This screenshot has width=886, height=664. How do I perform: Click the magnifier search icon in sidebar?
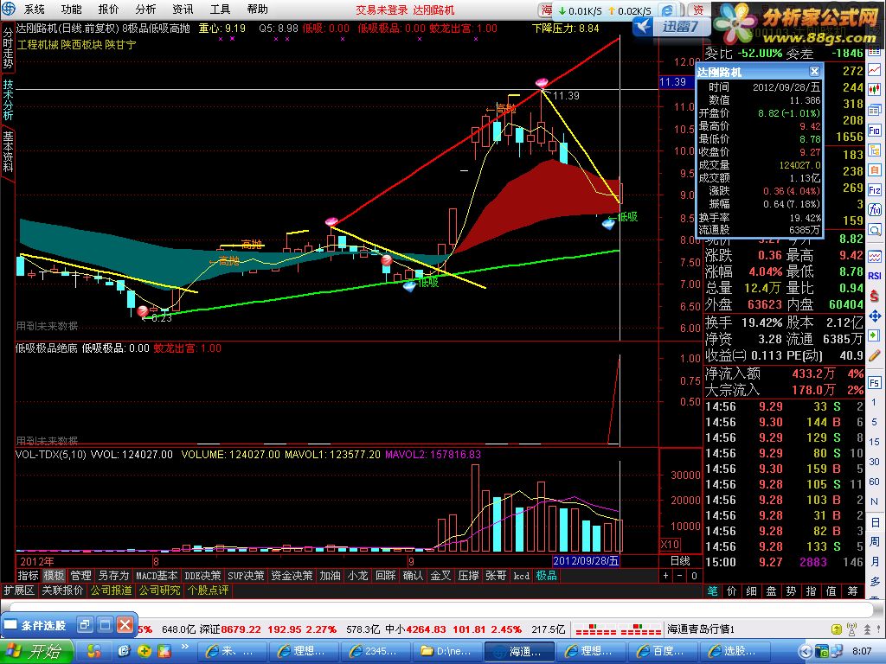874,230
